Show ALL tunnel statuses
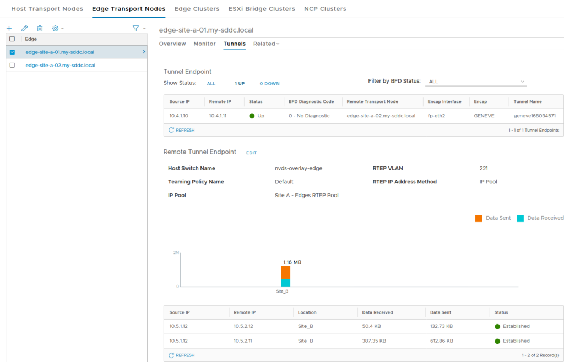564x362 pixels. pos(211,84)
